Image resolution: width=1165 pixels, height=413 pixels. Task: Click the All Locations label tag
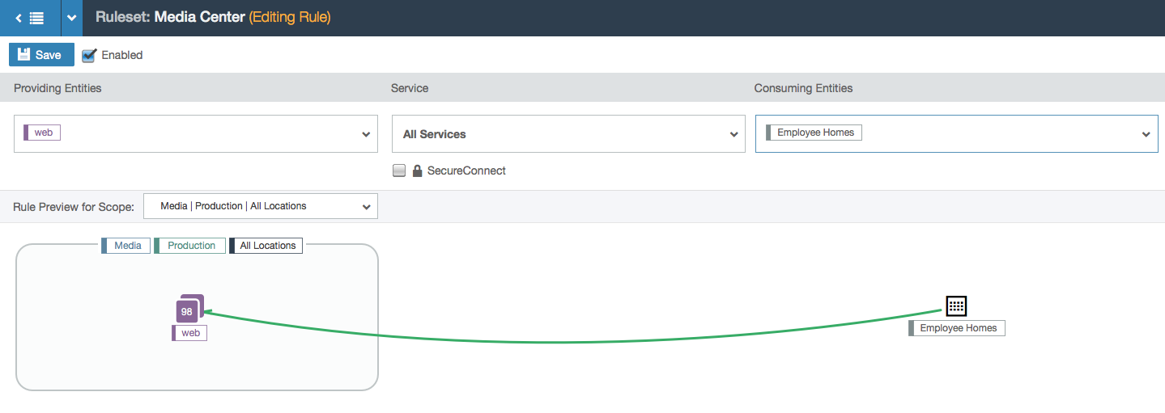coord(266,246)
